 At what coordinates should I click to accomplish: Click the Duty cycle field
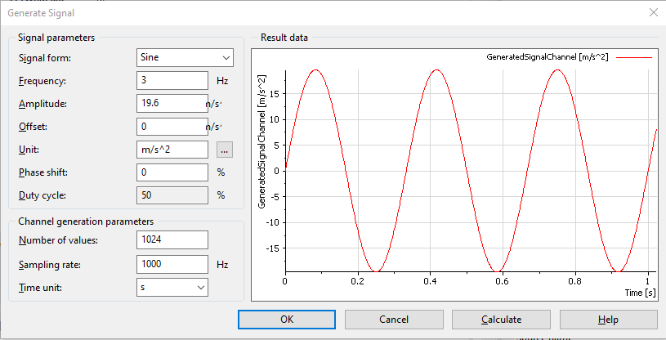coord(172,195)
